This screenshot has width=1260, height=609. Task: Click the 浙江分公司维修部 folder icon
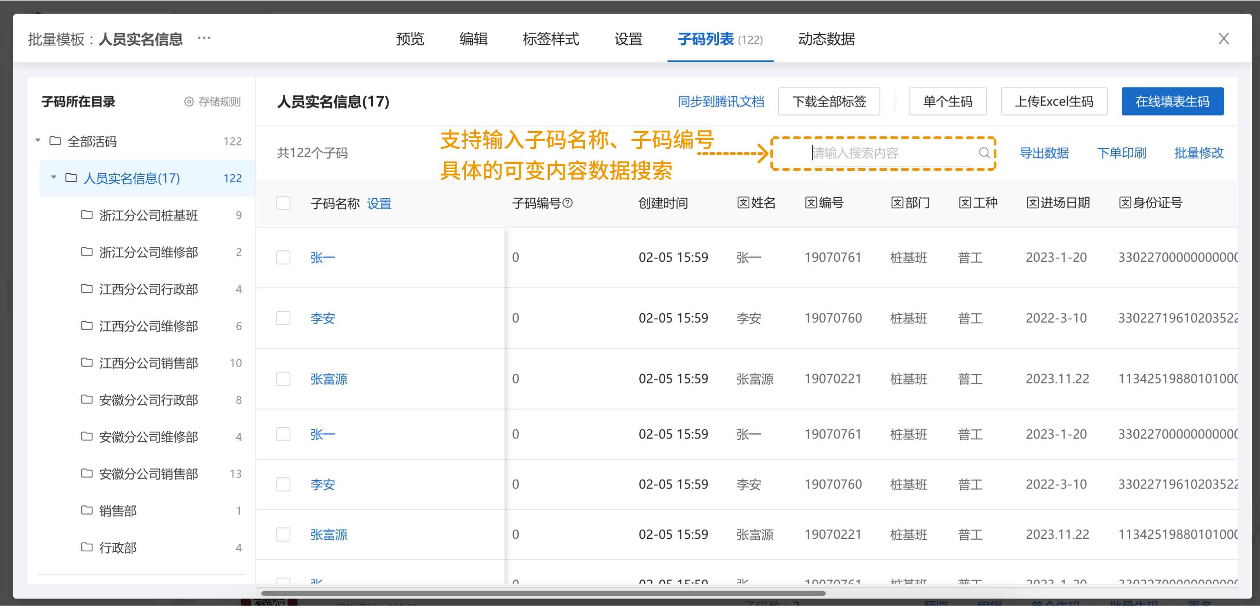(x=87, y=252)
